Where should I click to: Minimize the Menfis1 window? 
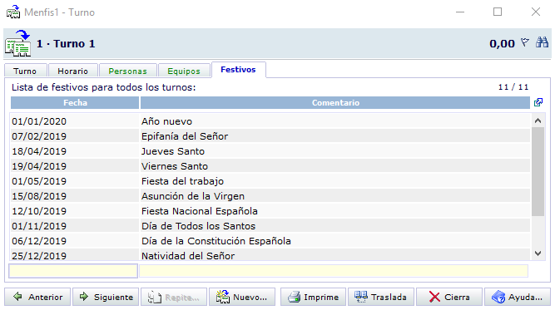(460, 12)
